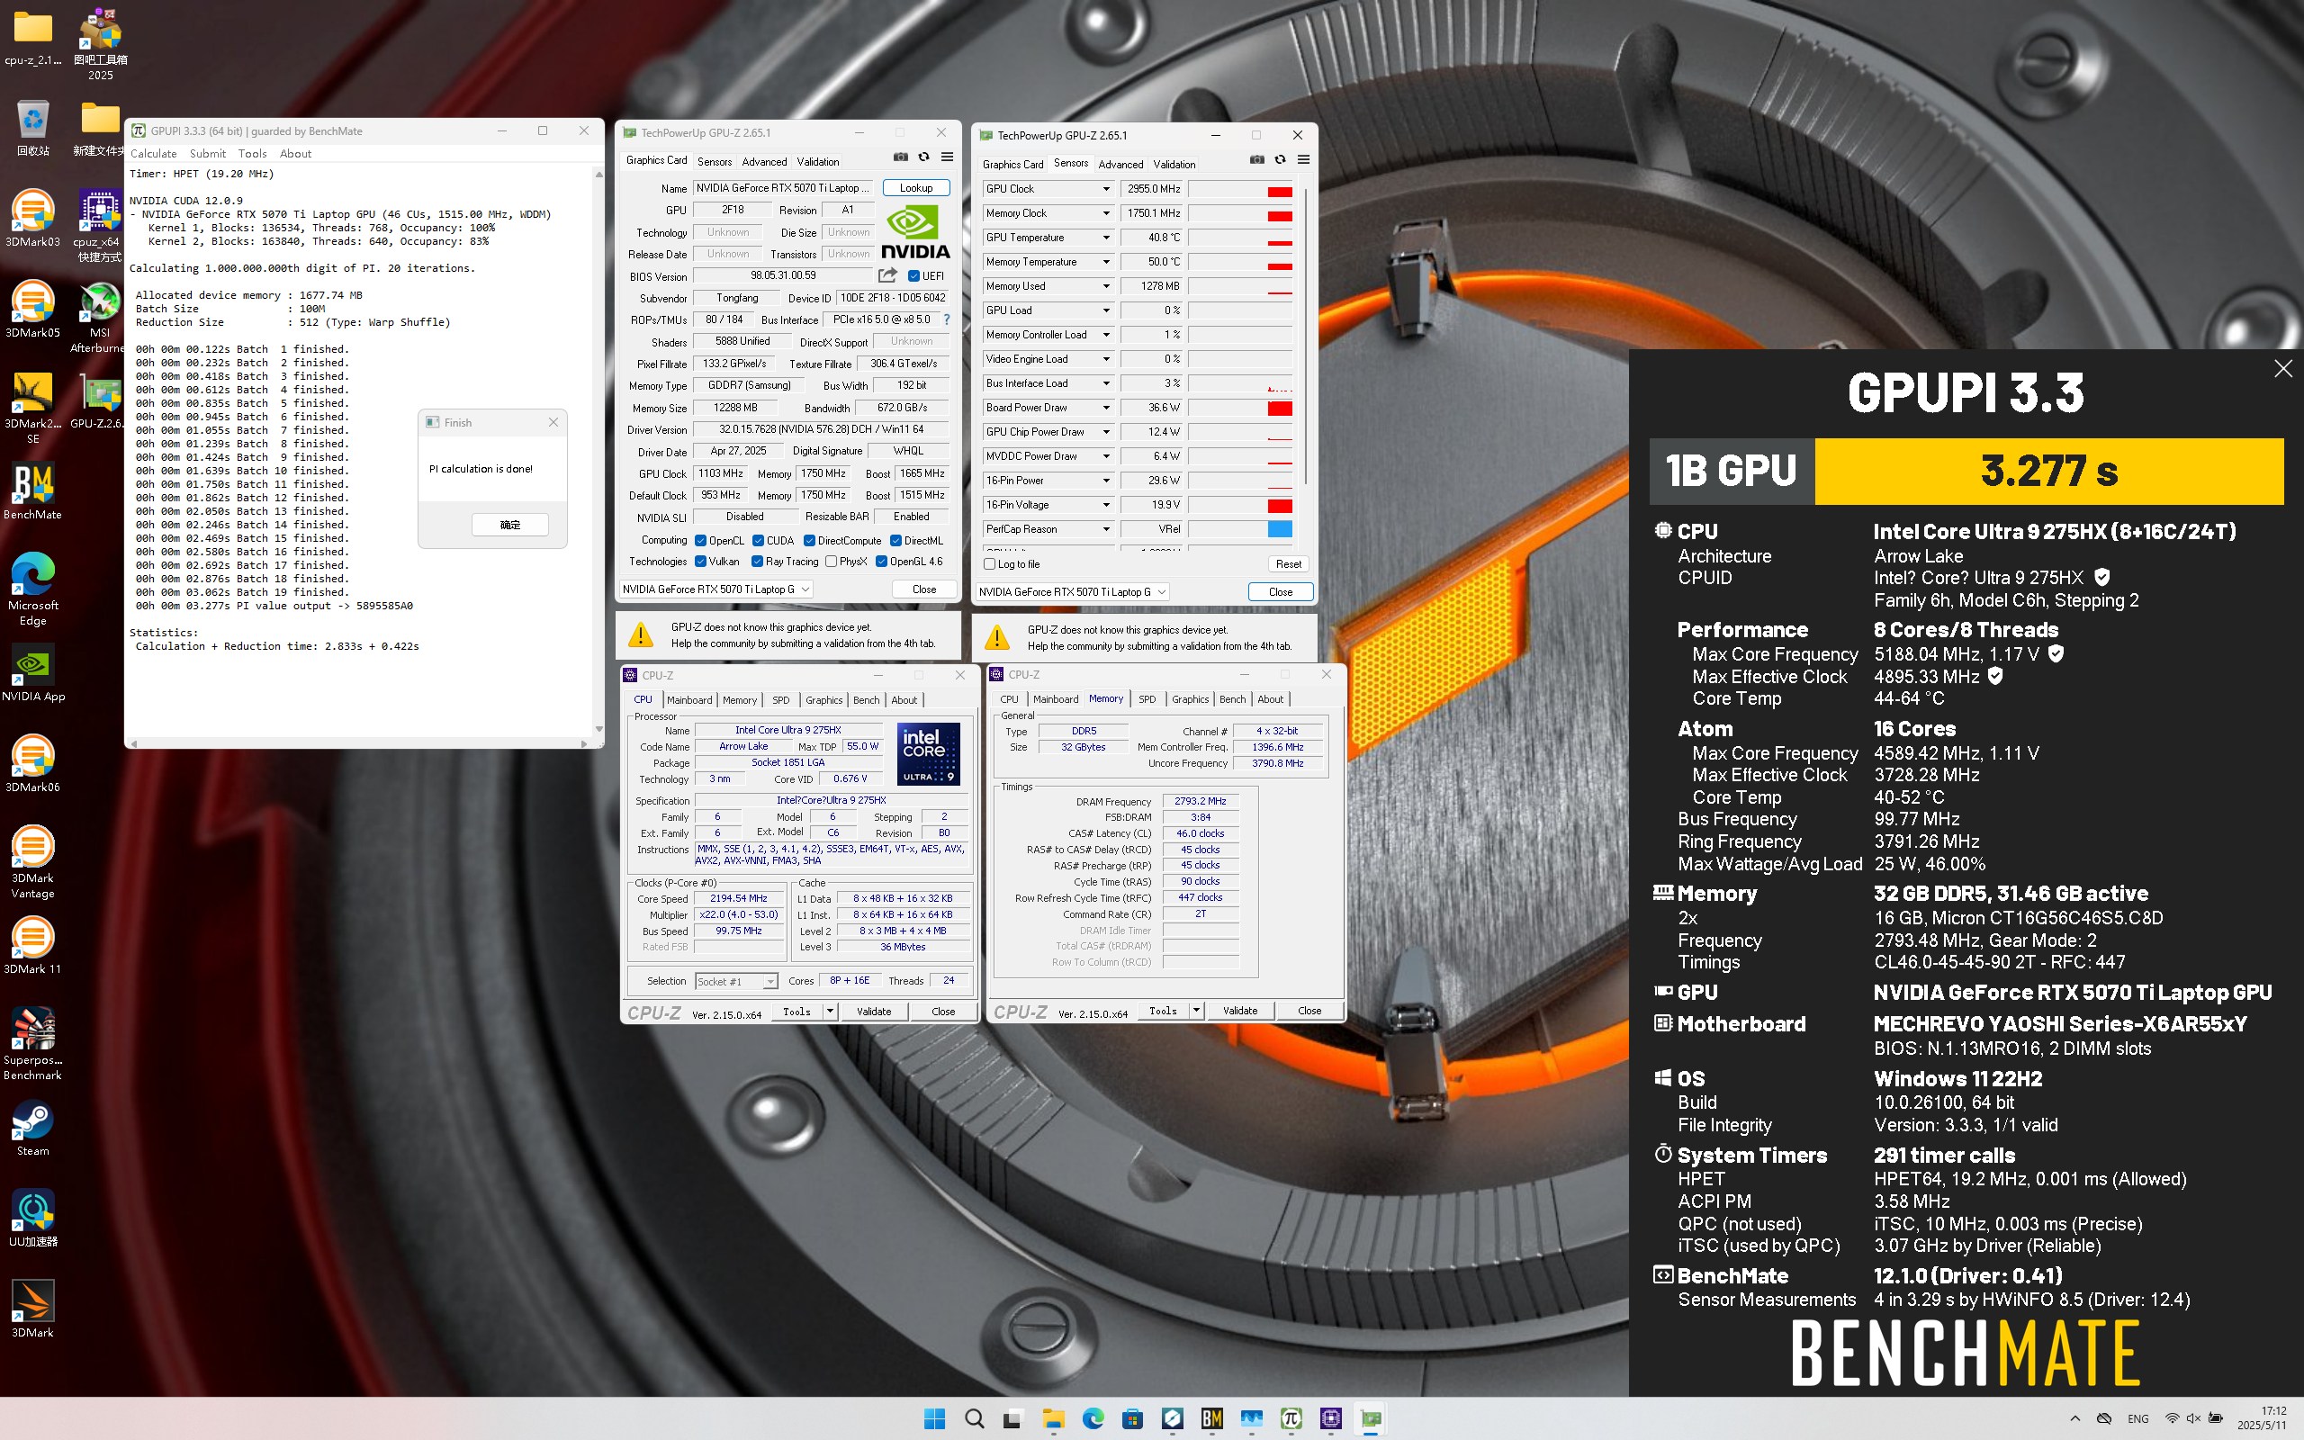
Task: Click the refresh icon in GPU-Z Sensors window
Action: 1280,160
